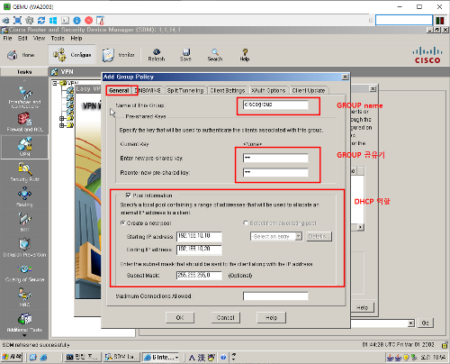Toggle the Pool Information checkbox

pyautogui.click(x=128, y=196)
